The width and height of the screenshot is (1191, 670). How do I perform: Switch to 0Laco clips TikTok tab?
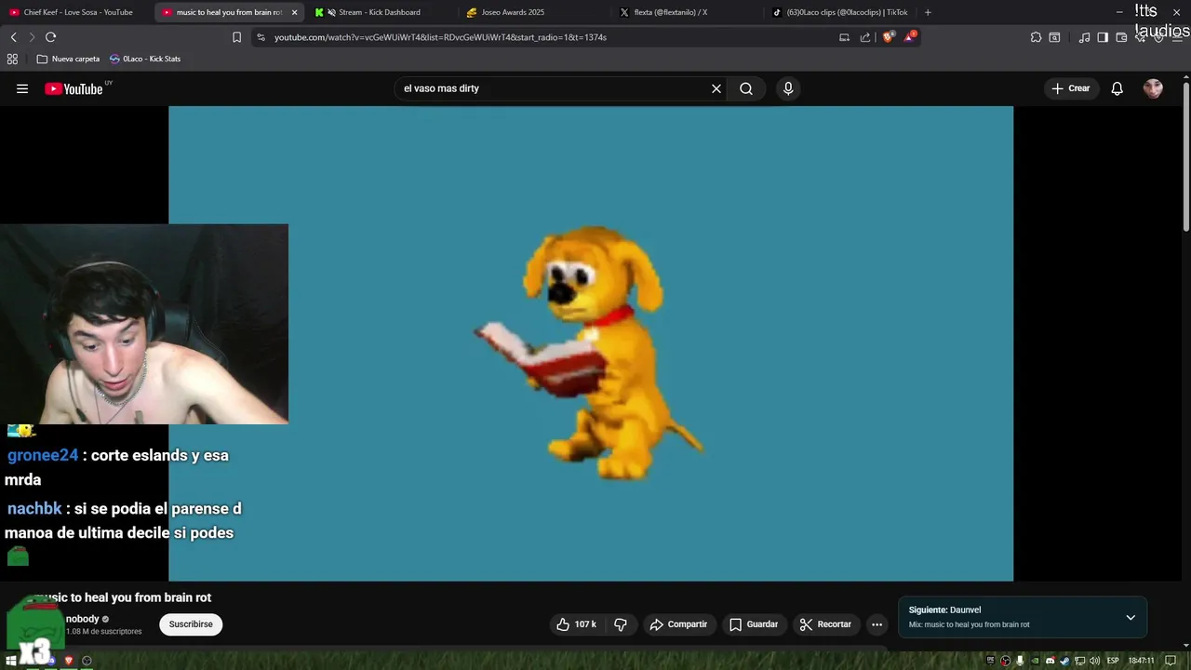pos(847,12)
